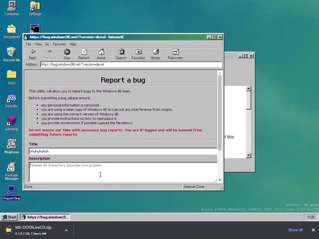Image resolution: width=319 pixels, height=239 pixels.
Task: Click scroll up arrow in background window
Action: [248, 89]
